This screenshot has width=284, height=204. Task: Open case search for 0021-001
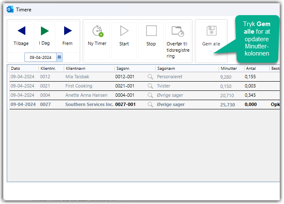tap(150, 86)
